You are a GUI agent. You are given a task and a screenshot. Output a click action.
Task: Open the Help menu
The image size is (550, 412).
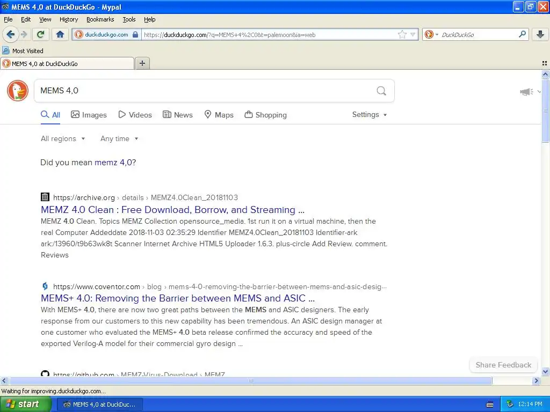pyautogui.click(x=149, y=19)
